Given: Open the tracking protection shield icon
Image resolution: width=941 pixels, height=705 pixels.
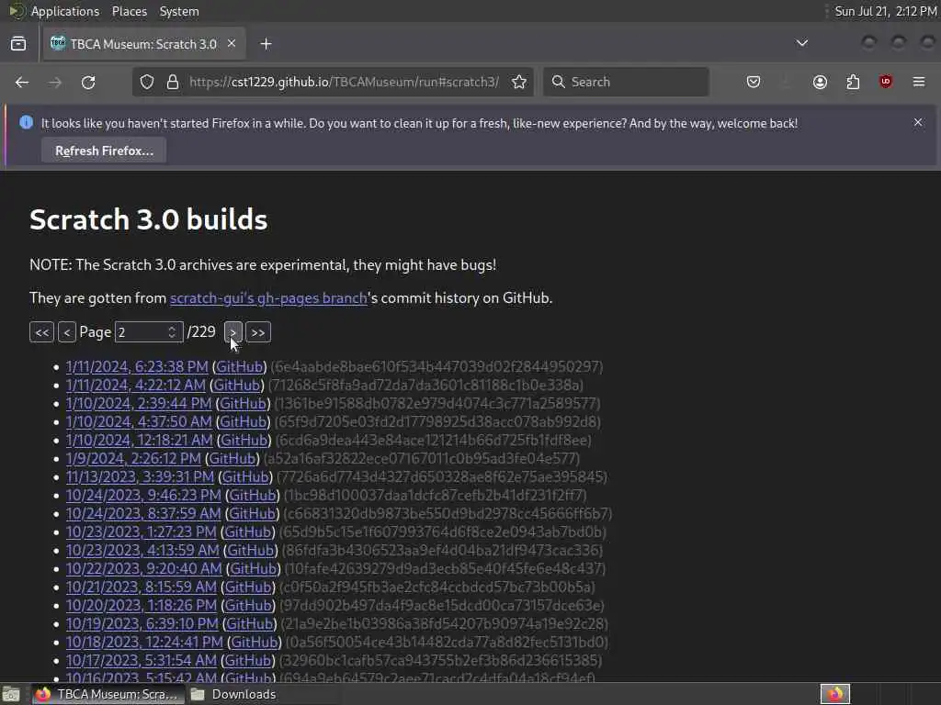Looking at the screenshot, I should [147, 82].
